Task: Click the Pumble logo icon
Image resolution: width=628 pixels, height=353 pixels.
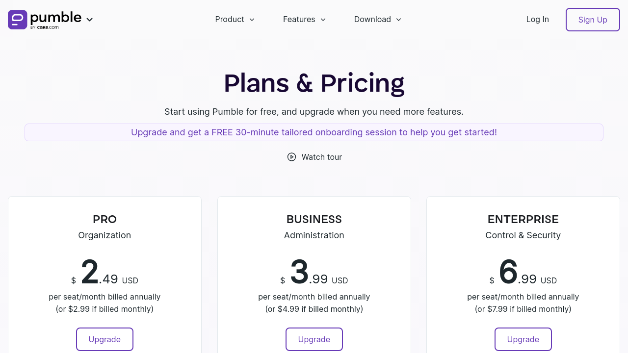Action: point(18,20)
